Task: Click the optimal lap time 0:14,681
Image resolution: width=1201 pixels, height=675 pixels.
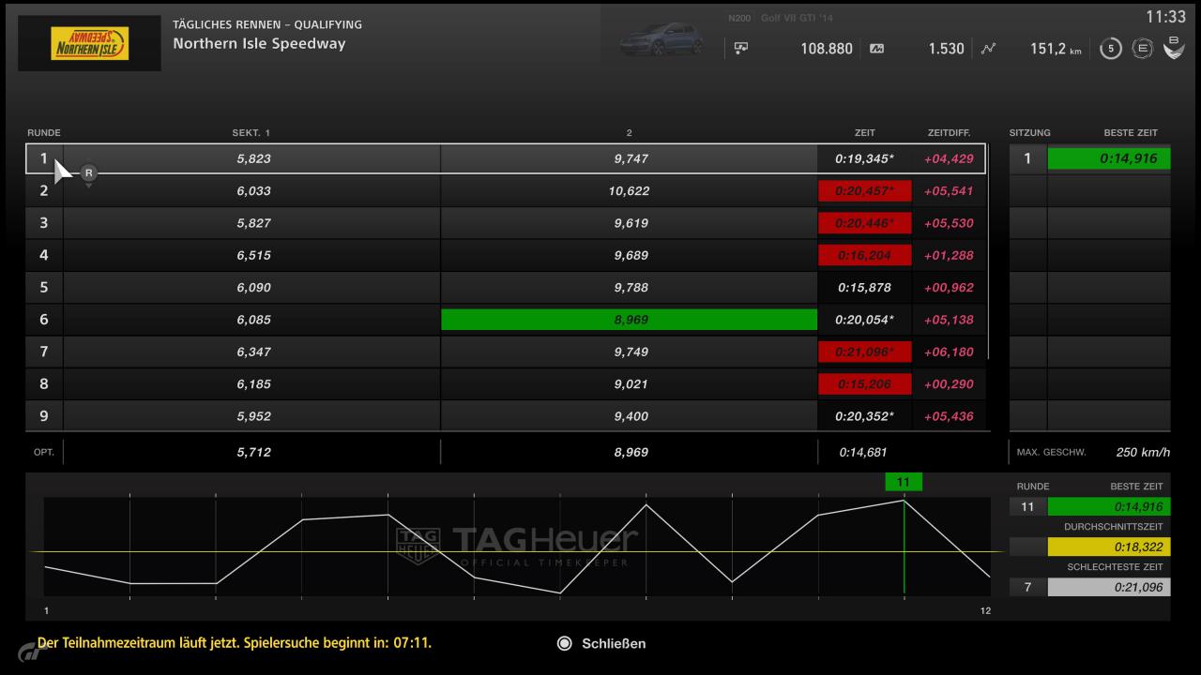Action: point(864,452)
